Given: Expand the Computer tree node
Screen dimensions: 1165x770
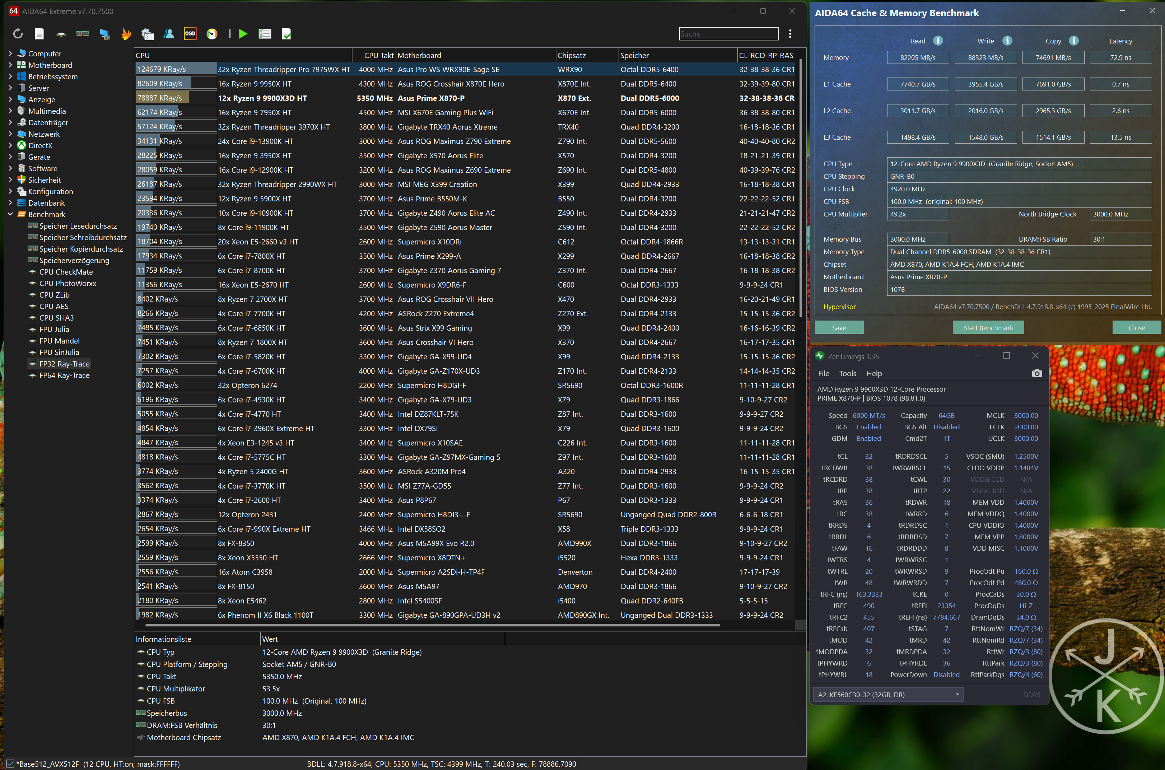Looking at the screenshot, I should coord(10,53).
